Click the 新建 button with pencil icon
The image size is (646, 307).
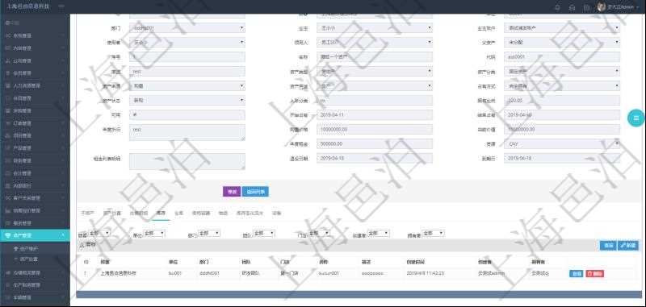click(628, 245)
